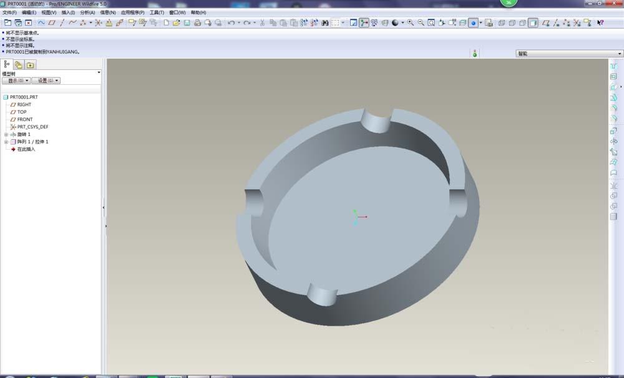Expand the 阵列 1 / 拉伸 1 node
This screenshot has width=624, height=378.
pos(6,142)
